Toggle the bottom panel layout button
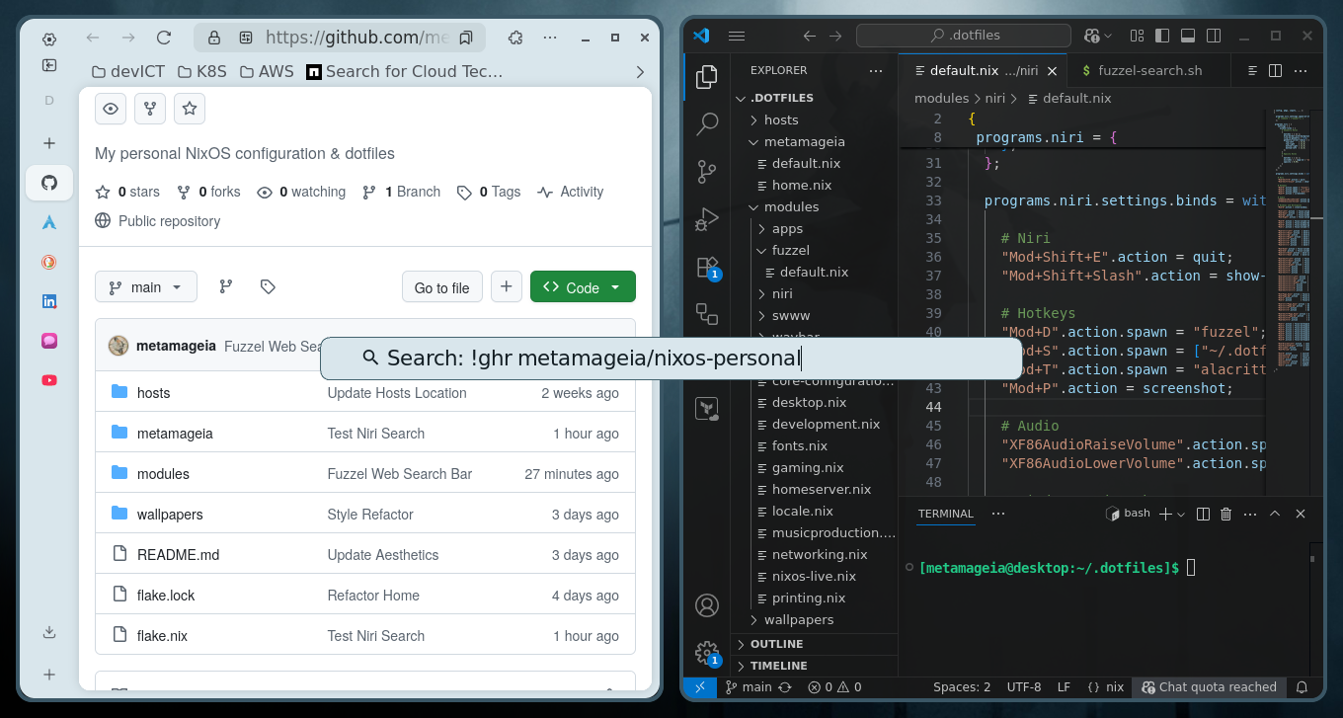The height and width of the screenshot is (718, 1343). coord(1188,36)
